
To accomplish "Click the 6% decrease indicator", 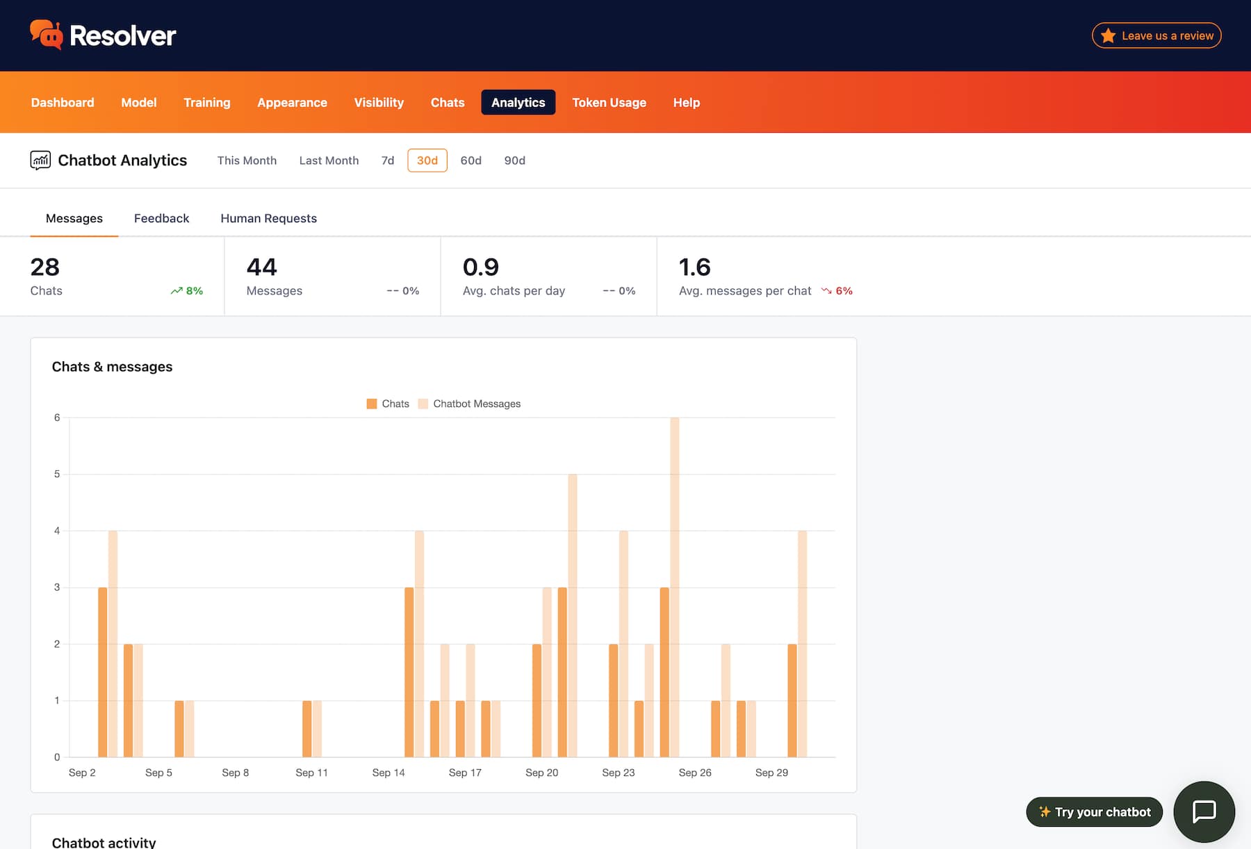I will pyautogui.click(x=837, y=291).
